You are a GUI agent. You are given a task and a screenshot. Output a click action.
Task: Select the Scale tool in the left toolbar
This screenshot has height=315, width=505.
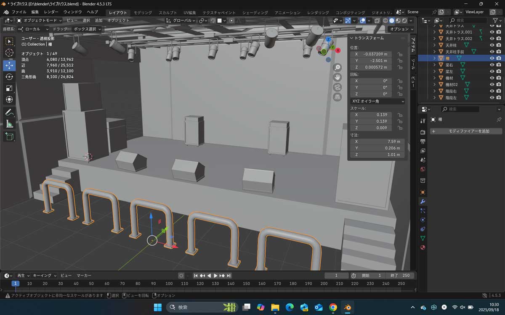[x=9, y=88]
